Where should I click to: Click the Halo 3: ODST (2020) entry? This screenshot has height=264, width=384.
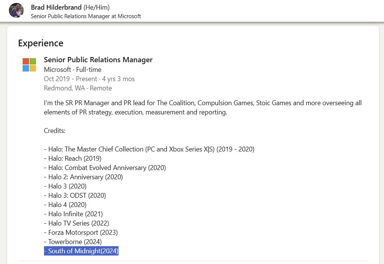(x=75, y=196)
